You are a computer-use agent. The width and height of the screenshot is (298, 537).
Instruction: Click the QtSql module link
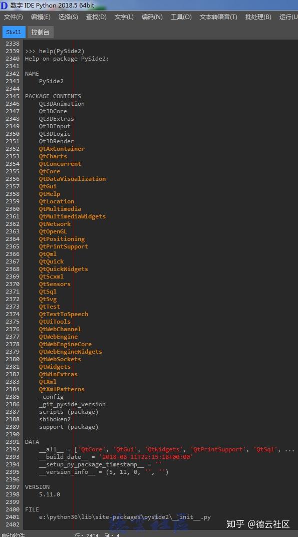point(47,292)
